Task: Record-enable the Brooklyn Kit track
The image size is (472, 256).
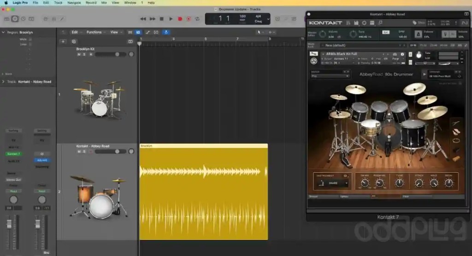Action: [91, 54]
